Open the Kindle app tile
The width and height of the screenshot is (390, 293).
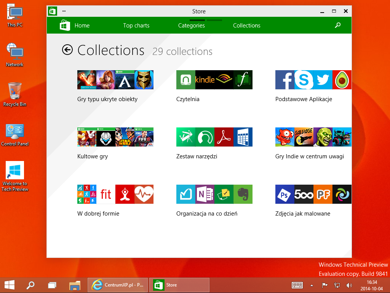[205, 80]
